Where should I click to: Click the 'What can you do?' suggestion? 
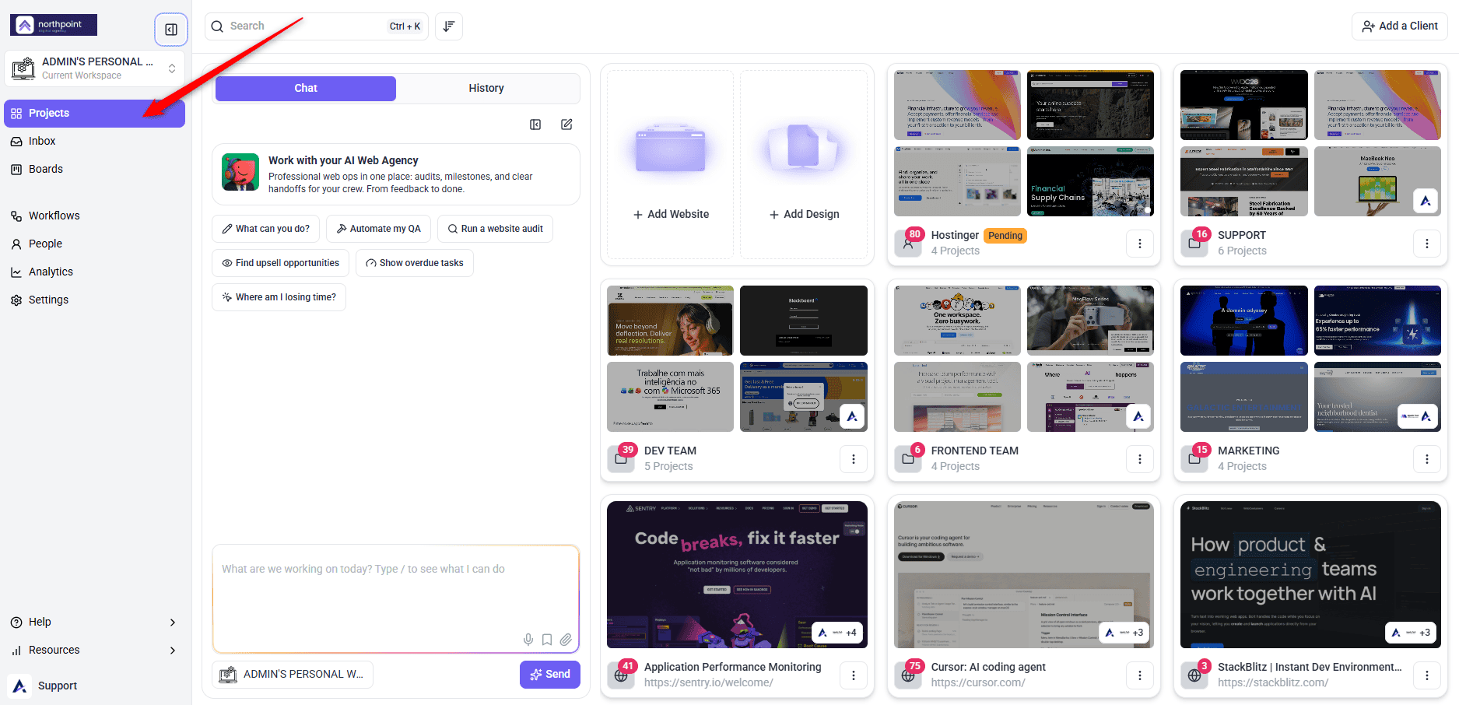tap(265, 229)
